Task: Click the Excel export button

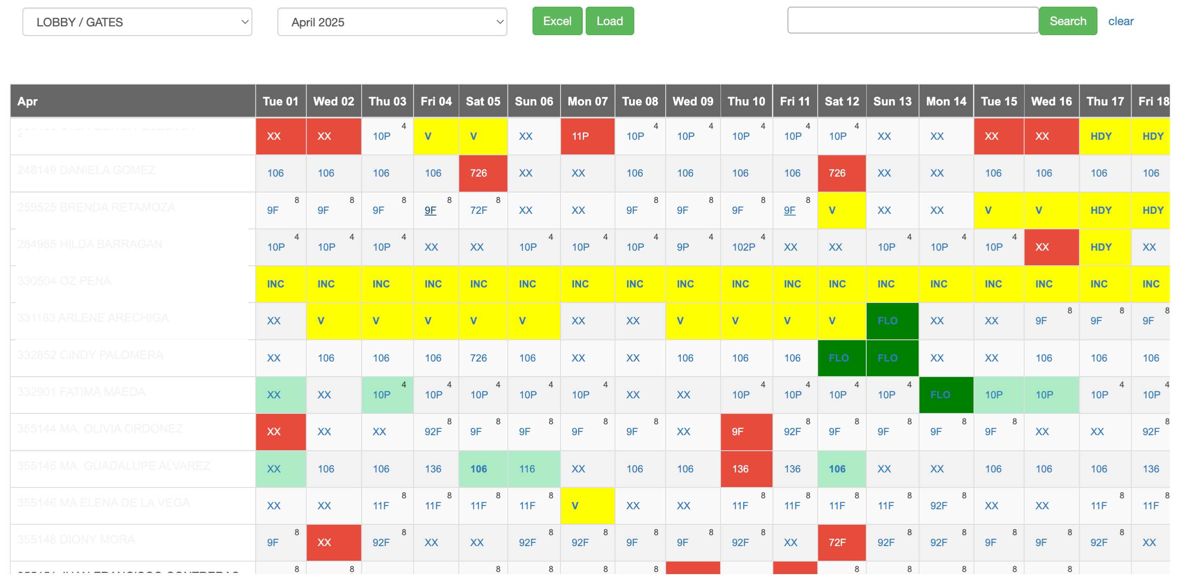Action: (557, 21)
